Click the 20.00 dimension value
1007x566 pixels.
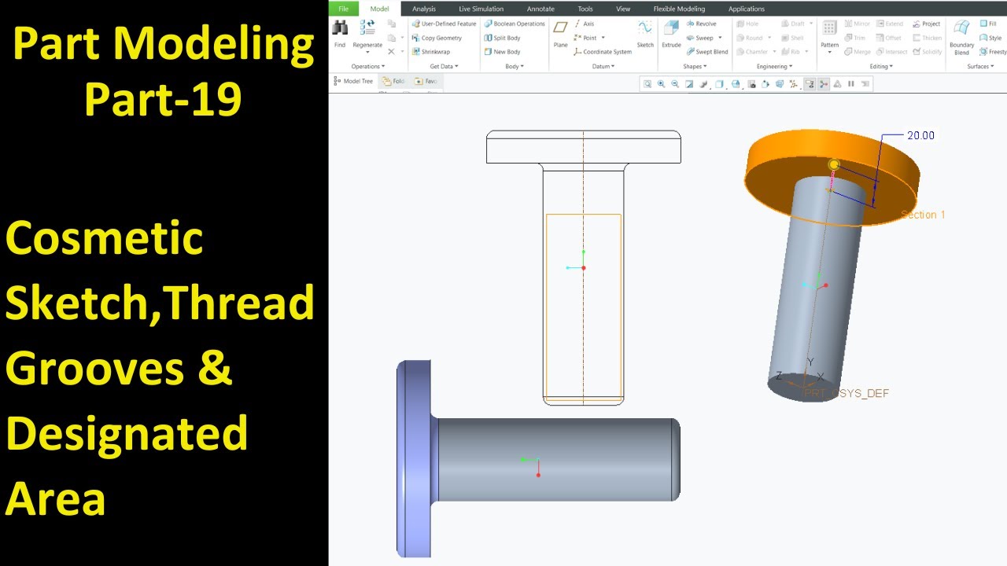920,135
